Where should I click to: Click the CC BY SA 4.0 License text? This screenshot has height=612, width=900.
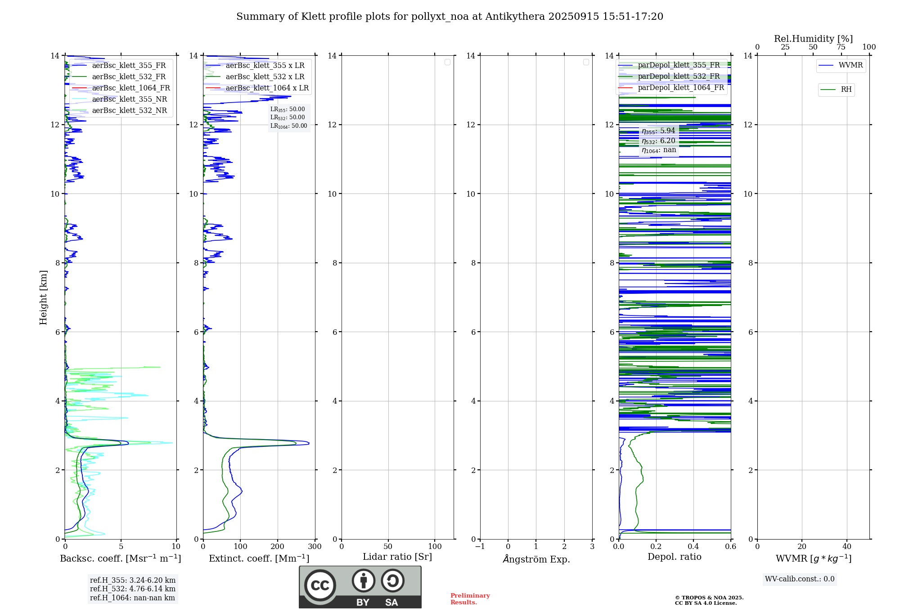(x=706, y=603)
